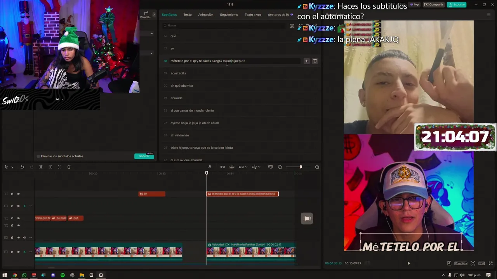Open the floating filmstrip panel icon on timeline

coord(307,219)
